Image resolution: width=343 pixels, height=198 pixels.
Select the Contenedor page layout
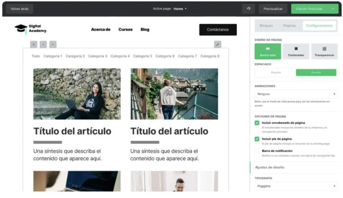click(x=296, y=51)
